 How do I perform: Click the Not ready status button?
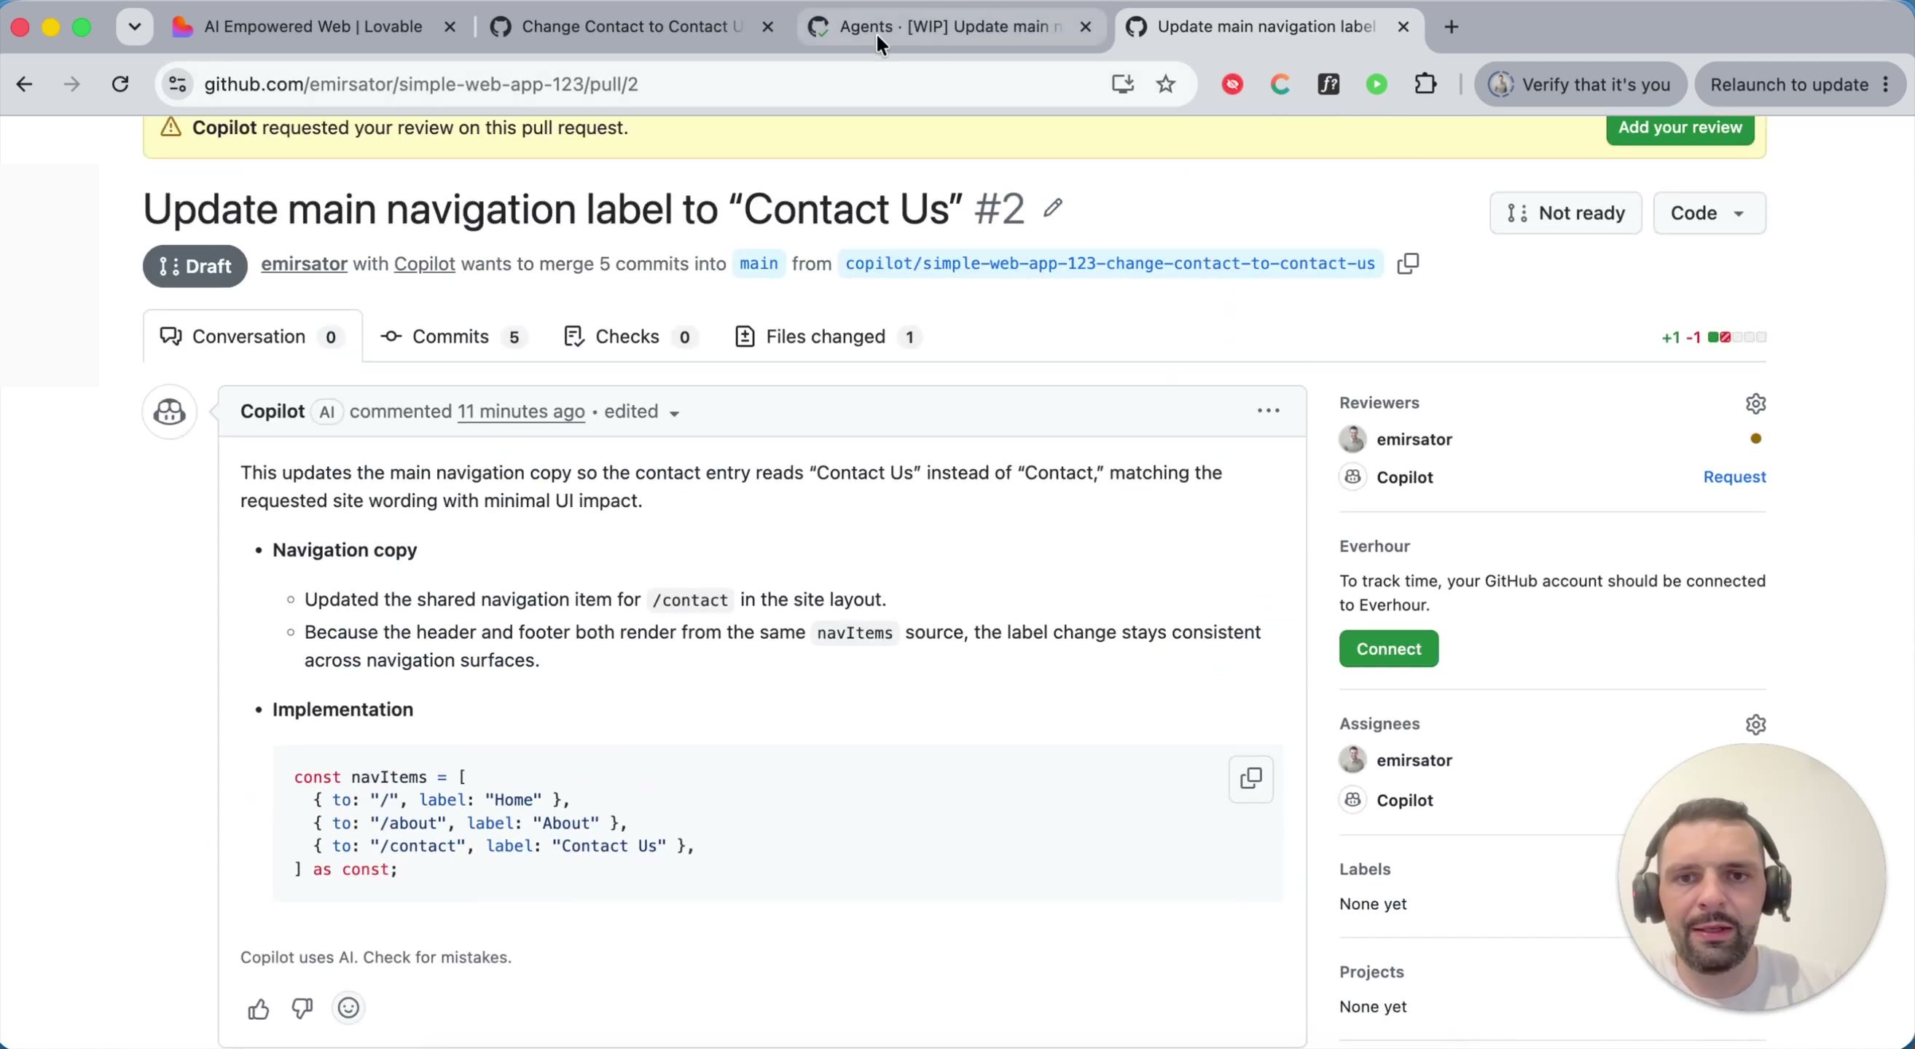click(1566, 213)
